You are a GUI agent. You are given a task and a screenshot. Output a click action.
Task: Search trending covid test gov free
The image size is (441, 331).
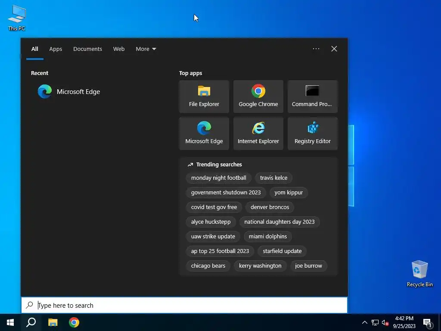click(214, 207)
